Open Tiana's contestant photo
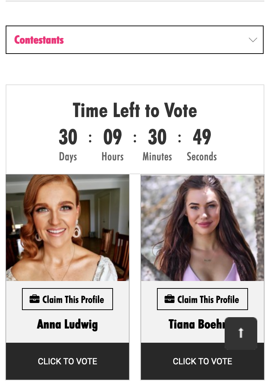 point(202,228)
